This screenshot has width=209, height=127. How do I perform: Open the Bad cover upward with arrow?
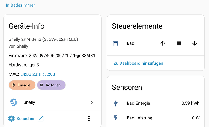(x=163, y=43)
